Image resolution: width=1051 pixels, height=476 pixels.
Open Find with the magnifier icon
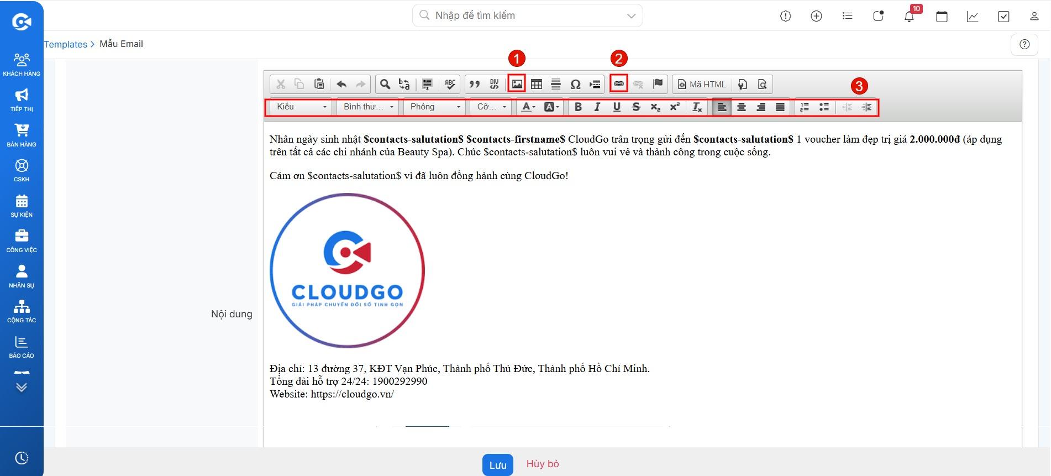[385, 84]
